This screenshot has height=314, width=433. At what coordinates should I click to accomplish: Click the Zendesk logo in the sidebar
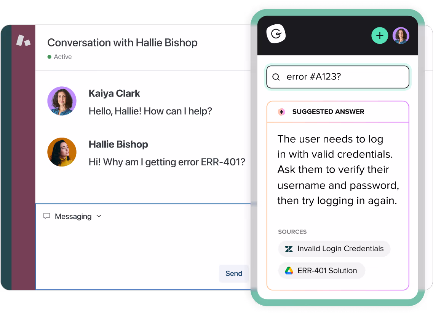23,41
